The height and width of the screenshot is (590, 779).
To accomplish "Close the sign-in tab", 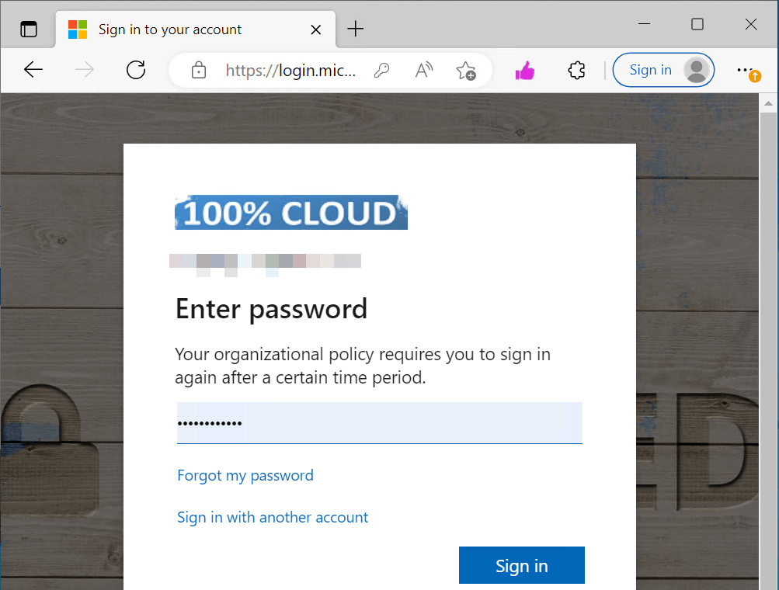I will pyautogui.click(x=316, y=29).
